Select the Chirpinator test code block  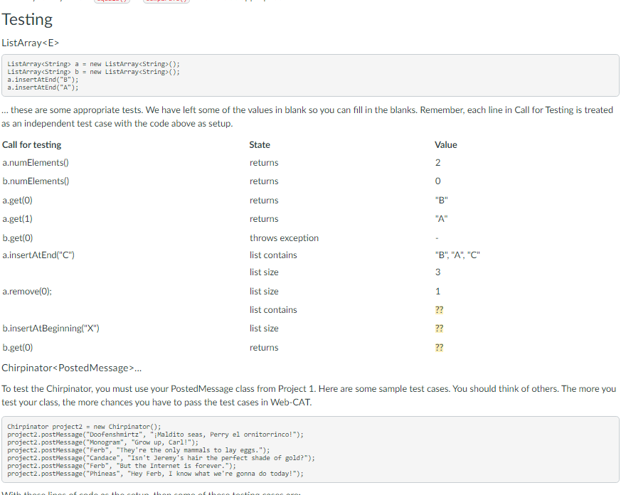click(x=313, y=449)
